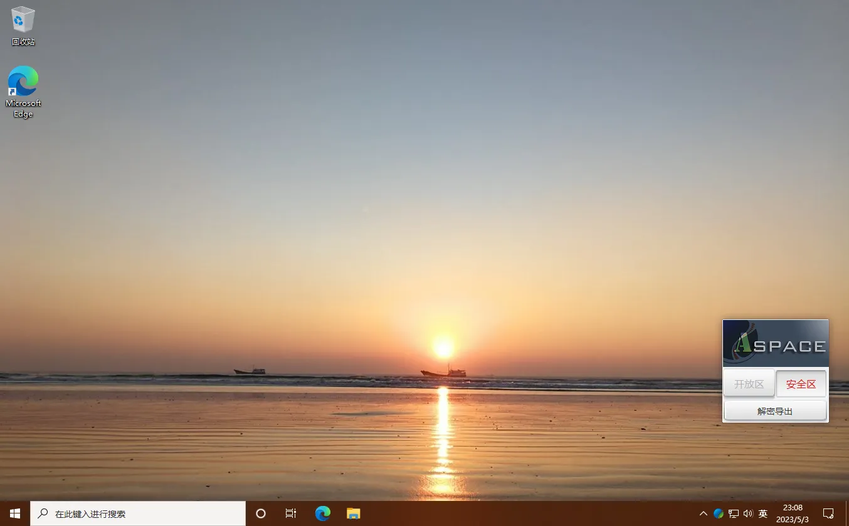Switch to the 开放区 open zone
The image size is (849, 526).
pos(749,383)
